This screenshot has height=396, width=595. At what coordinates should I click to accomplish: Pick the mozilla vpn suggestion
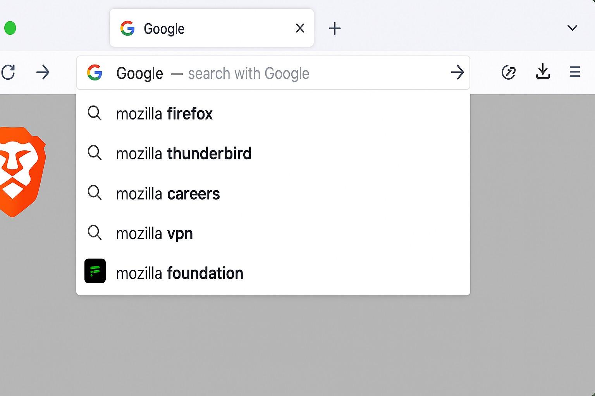click(154, 234)
